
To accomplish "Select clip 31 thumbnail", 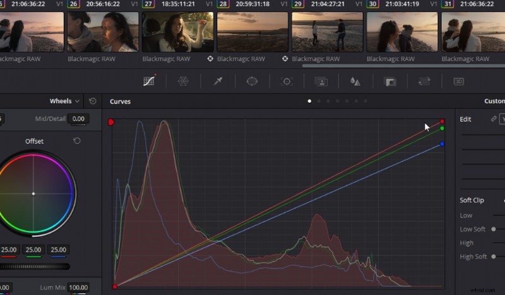I will point(473,32).
